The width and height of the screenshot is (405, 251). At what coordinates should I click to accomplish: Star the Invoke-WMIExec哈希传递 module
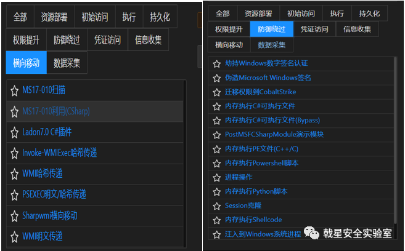[14, 153]
